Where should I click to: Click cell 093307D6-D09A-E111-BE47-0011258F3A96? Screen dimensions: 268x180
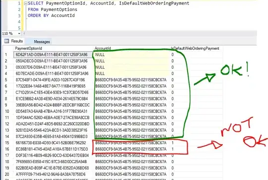(53, 67)
